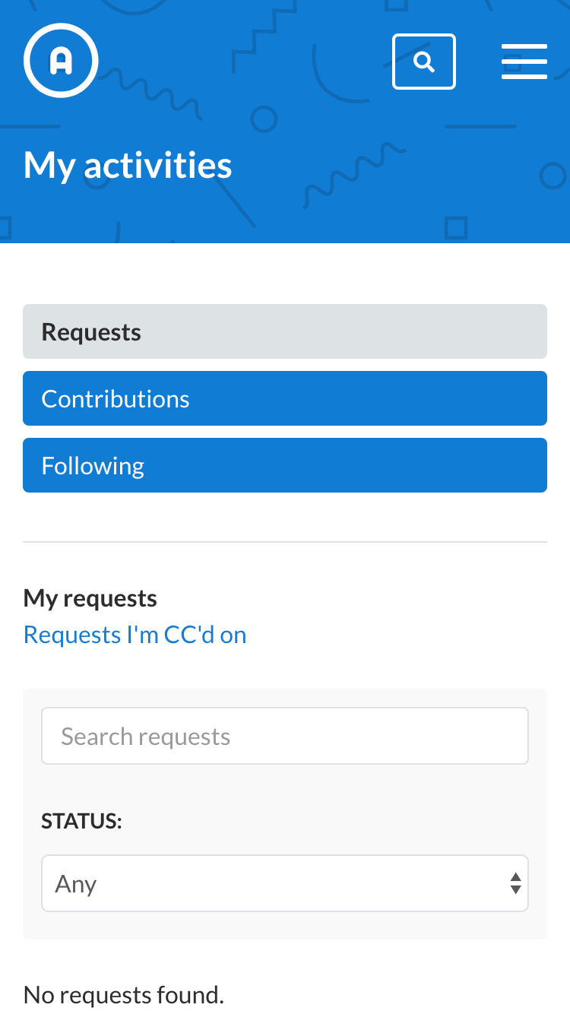Click the No requests found message
The height and width of the screenshot is (1014, 570).
(124, 994)
